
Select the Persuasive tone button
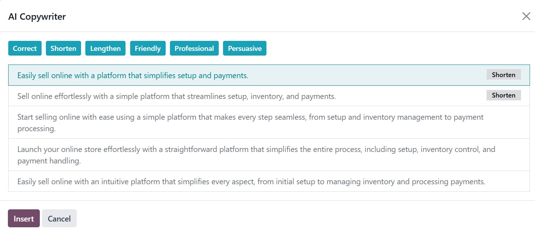click(245, 48)
